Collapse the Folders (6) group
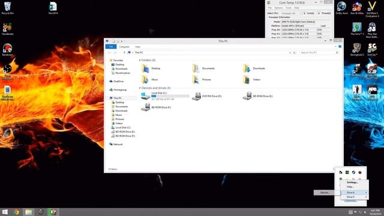 click(x=140, y=60)
